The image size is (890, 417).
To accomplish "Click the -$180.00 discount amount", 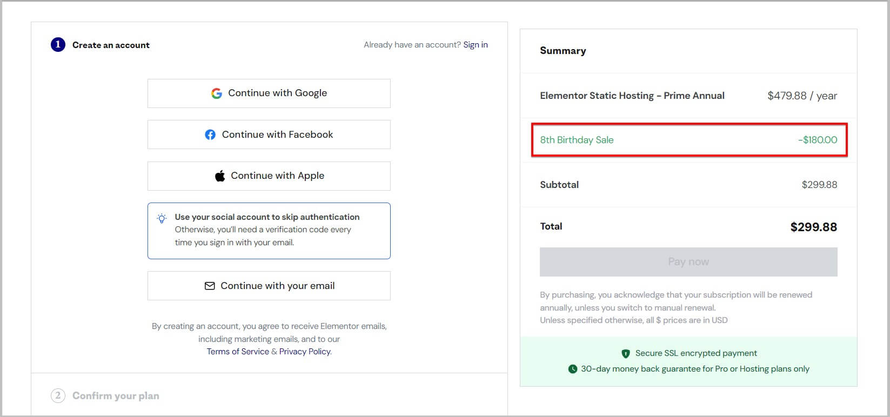I will click(x=818, y=140).
